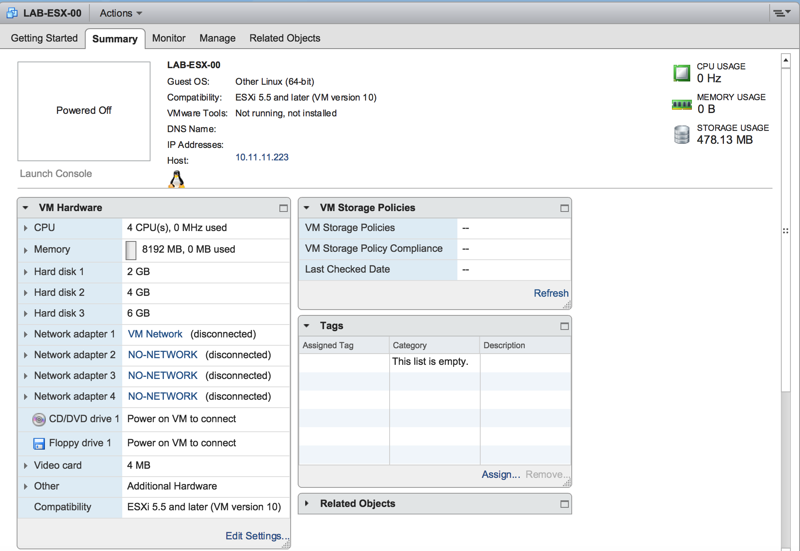Screen dimensions: 800x551
Task: Maximize the VM Hardware panel
Action: (284, 208)
